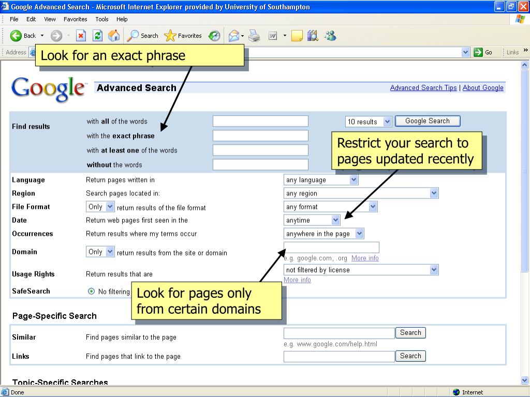
Task: Open the Back history dropdown arrow
Action: point(42,36)
